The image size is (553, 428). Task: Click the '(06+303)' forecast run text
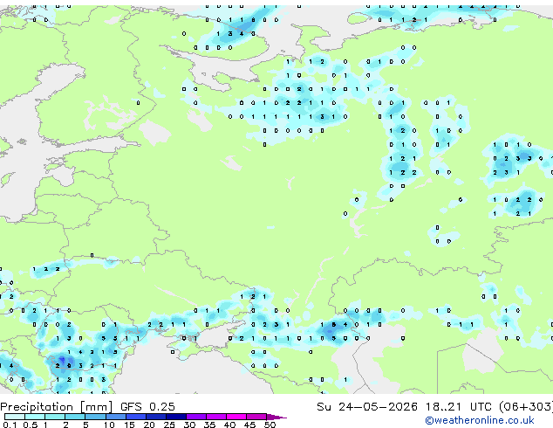tap(526, 407)
